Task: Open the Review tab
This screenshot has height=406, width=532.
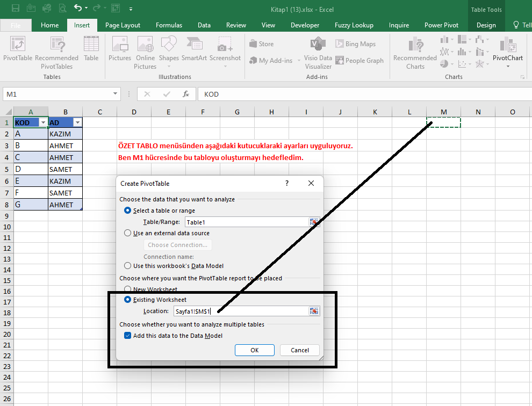Action: click(x=236, y=25)
